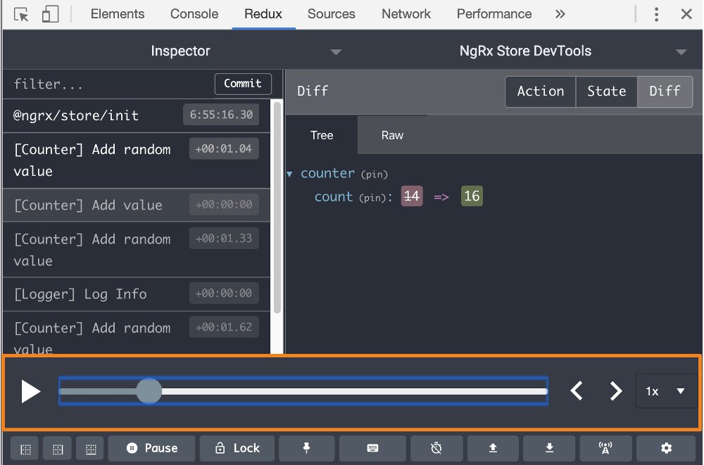704x465 pixels.
Task: Switch to the Raw sub-tab
Action: coord(392,135)
